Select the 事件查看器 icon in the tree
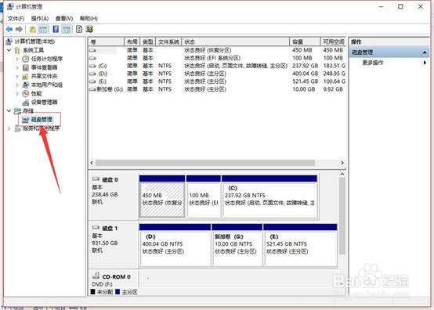 26,67
